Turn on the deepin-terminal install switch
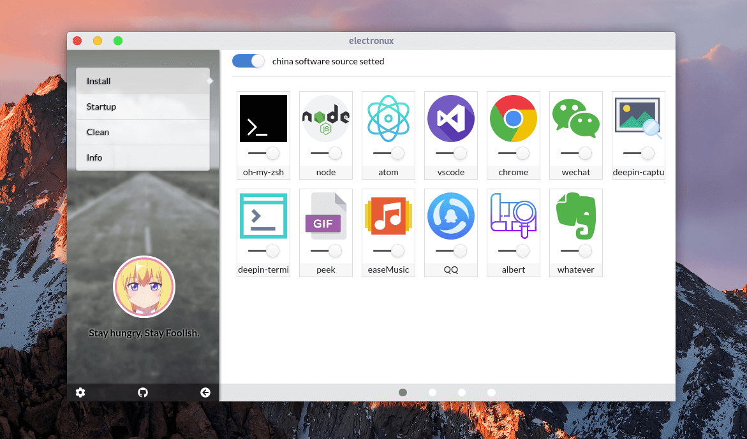The height and width of the screenshot is (439, 747). [263, 250]
